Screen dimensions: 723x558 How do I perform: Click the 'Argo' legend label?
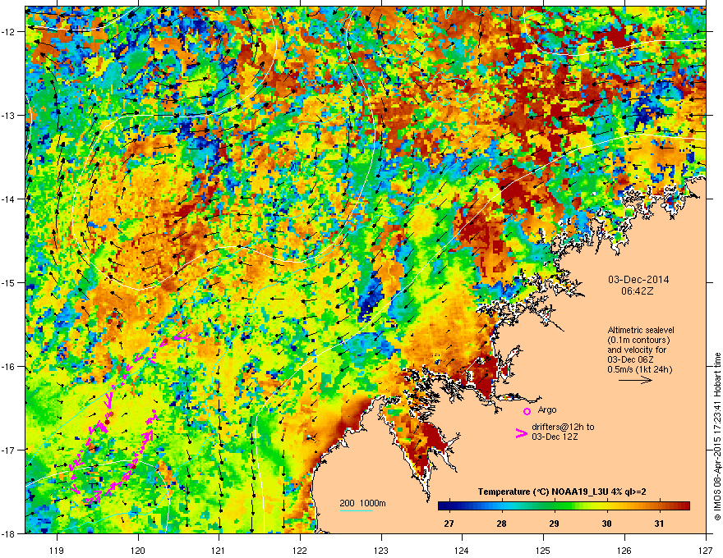pyautogui.click(x=547, y=409)
